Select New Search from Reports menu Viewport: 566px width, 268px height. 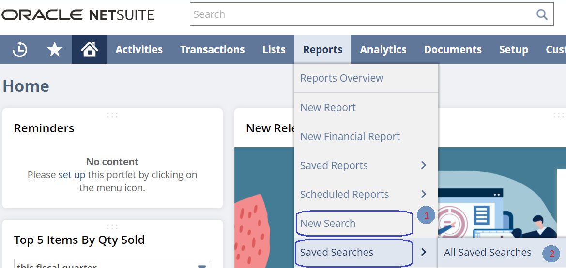tap(328, 223)
